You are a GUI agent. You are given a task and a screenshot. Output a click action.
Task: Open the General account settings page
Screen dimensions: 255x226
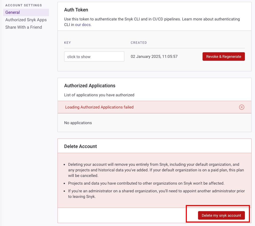coord(26,12)
